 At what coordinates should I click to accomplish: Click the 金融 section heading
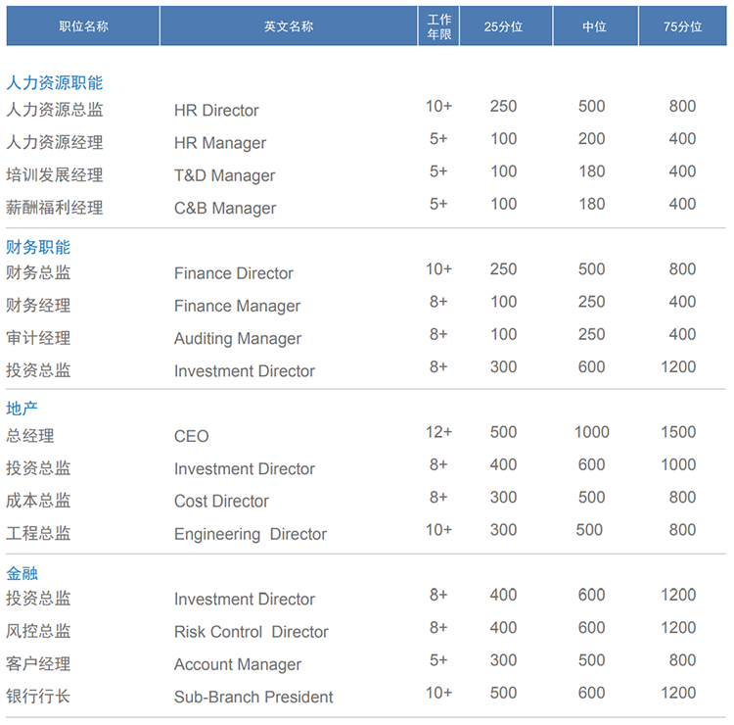click(x=22, y=573)
